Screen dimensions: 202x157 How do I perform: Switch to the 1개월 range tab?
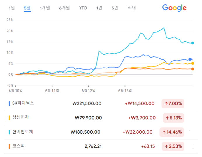coord(45,8)
